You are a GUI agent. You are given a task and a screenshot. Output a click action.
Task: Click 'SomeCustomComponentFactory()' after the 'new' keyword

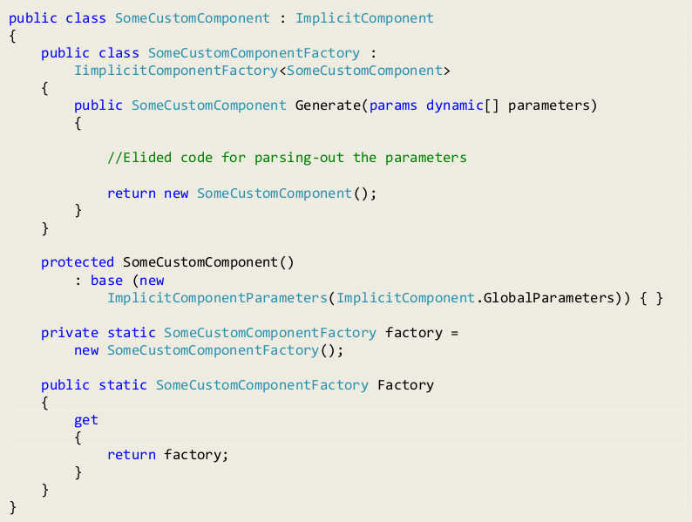[x=225, y=350]
